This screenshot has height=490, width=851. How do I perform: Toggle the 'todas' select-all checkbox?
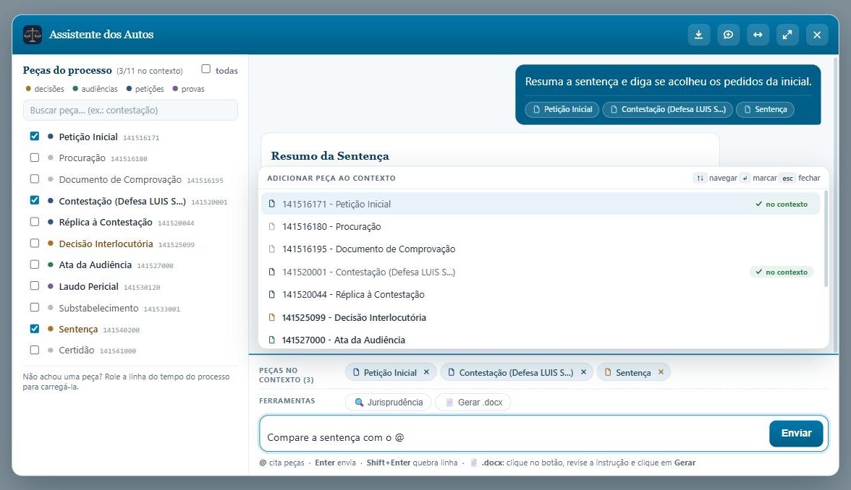(x=206, y=69)
